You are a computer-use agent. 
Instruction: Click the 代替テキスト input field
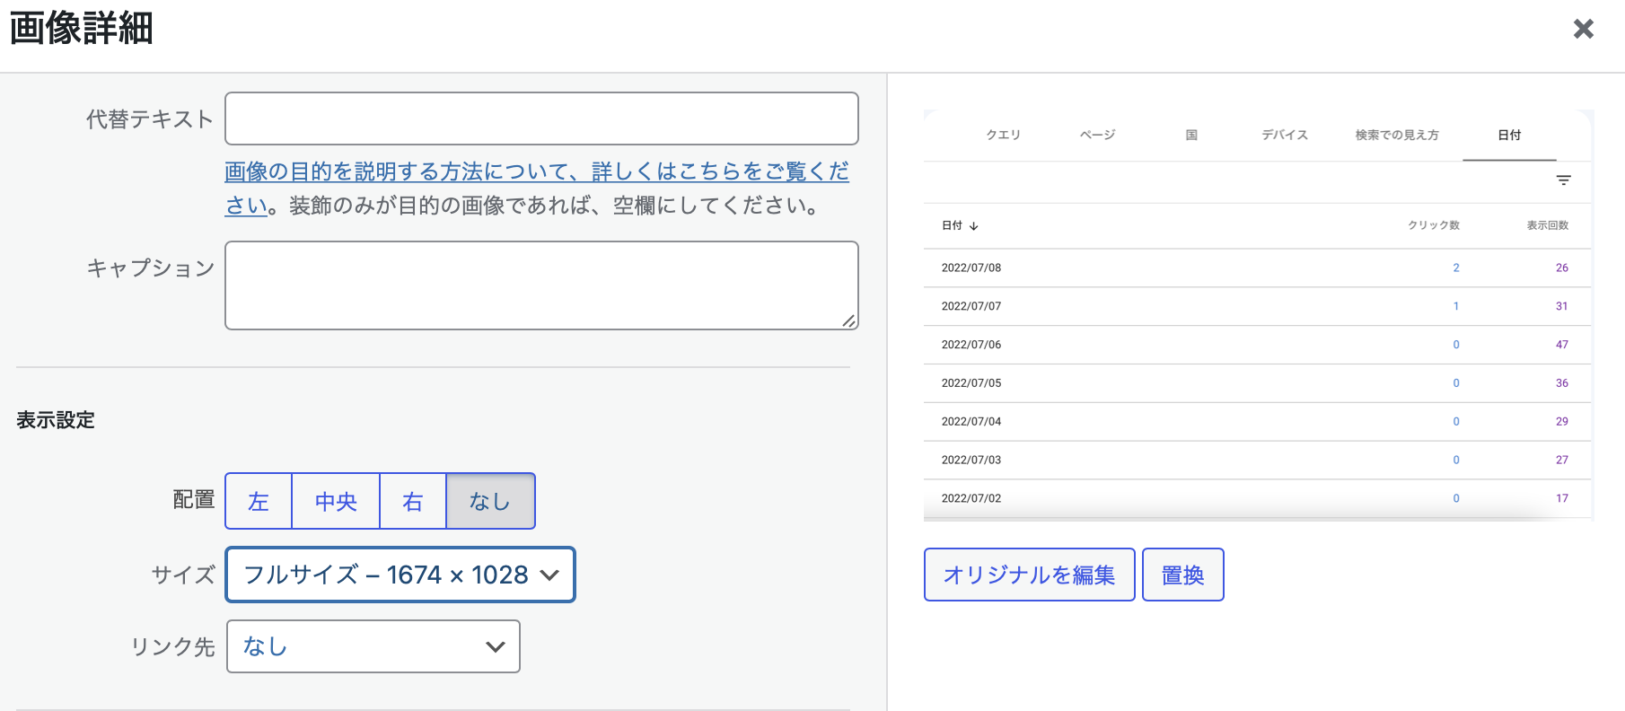(541, 118)
